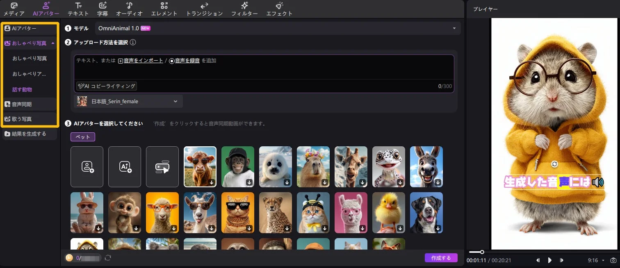The width and height of the screenshot is (620, 268).
Task: Click the snapshot camera icon in the player
Action: (x=613, y=260)
